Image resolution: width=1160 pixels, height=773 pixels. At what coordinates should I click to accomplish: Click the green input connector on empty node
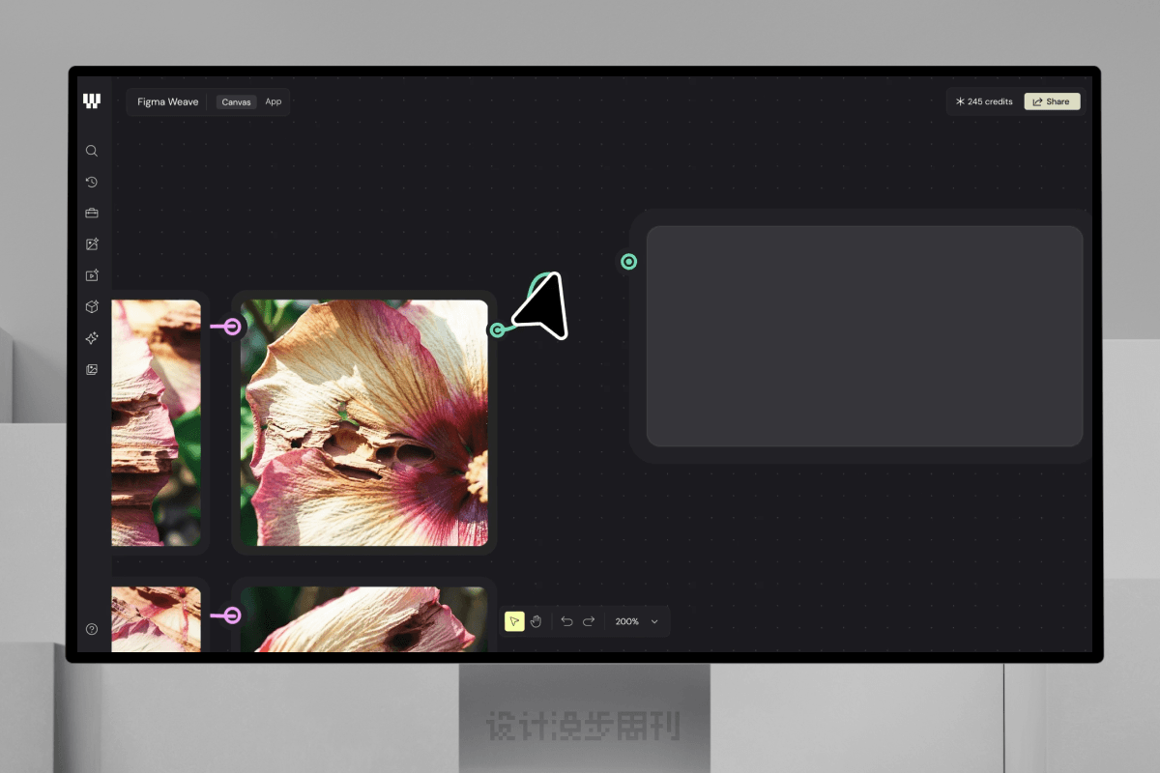pyautogui.click(x=628, y=262)
